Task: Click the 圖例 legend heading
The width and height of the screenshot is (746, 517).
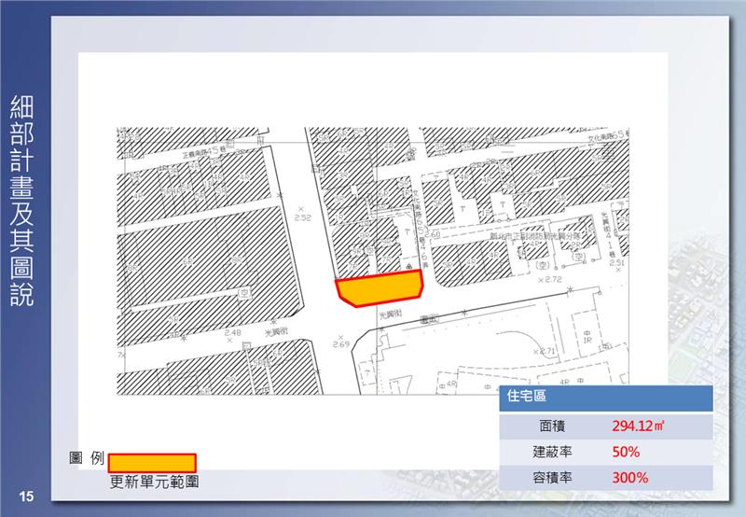Action: point(86,459)
